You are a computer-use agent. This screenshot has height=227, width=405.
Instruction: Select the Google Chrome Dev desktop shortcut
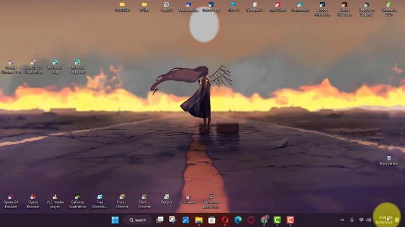11,67
